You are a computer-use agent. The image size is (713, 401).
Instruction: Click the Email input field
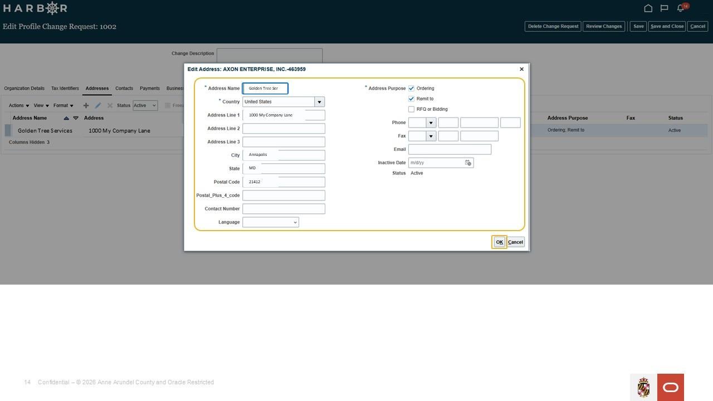coord(450,149)
